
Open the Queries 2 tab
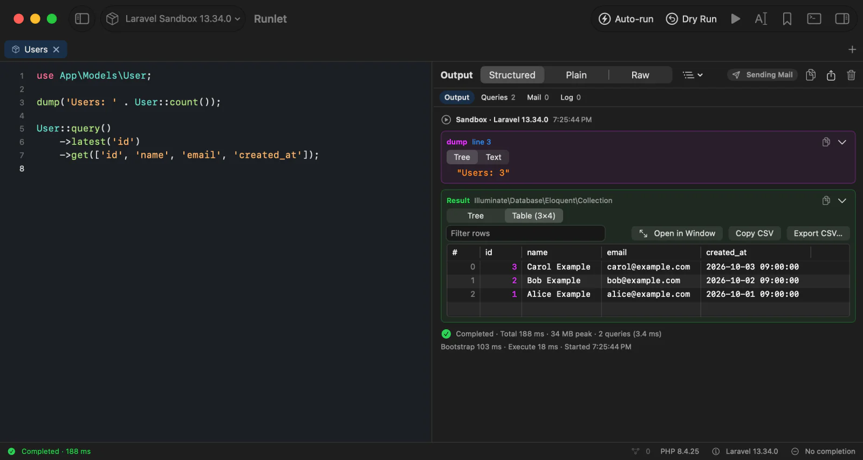click(x=498, y=97)
